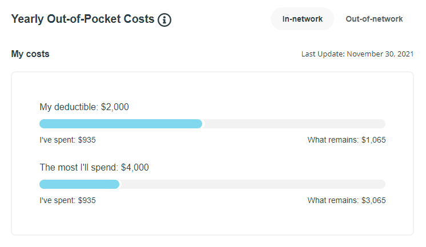The image size is (426, 247).
Task: Click What remains: $3,065 text
Action: pos(347,200)
